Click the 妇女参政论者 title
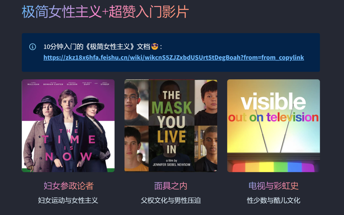Viewport: 344px width, 215px height. [68, 186]
